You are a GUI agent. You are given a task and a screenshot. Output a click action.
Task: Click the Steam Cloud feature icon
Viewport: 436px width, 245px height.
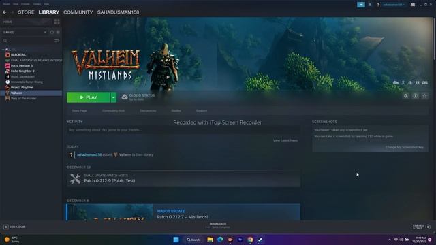396,83
